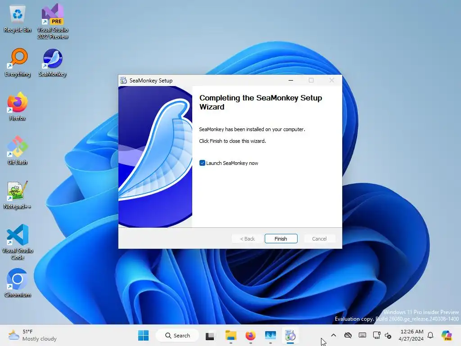The image size is (461, 346).
Task: Click the "Launch SeaMonkey now" label text
Action: click(x=232, y=163)
